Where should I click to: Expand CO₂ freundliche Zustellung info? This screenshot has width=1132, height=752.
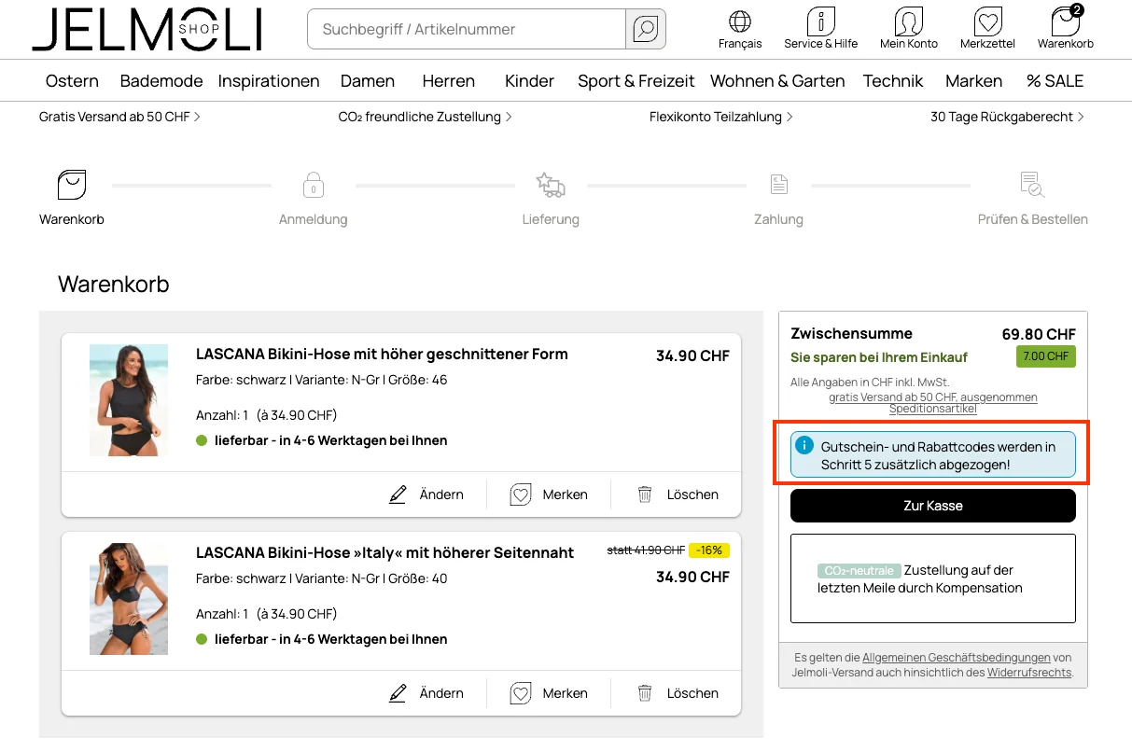(x=426, y=117)
